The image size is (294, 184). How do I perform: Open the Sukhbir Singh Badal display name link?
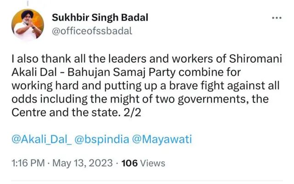pyautogui.click(x=100, y=19)
